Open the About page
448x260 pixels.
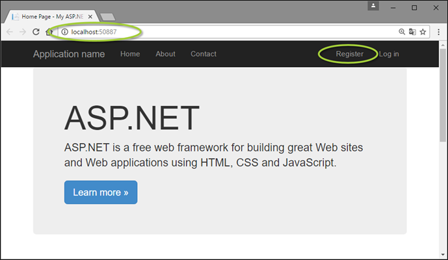(x=165, y=54)
